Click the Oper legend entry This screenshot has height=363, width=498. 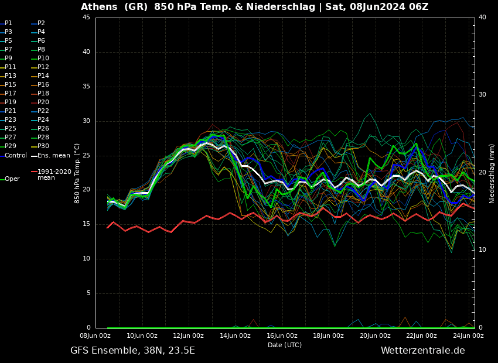[x=12, y=179]
